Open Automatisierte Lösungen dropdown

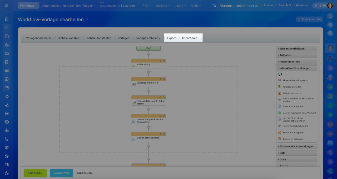click(x=118, y=6)
